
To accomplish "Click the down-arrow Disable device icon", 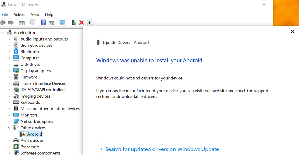I will pos(90,23).
